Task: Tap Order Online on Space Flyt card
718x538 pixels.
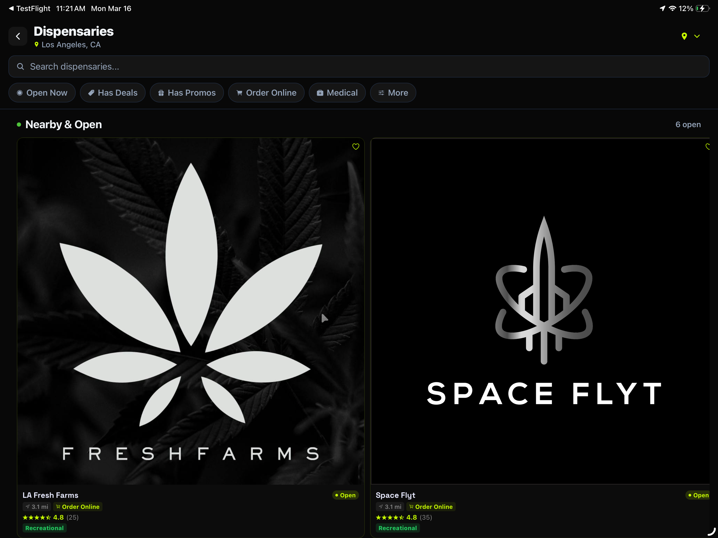Action: click(431, 507)
